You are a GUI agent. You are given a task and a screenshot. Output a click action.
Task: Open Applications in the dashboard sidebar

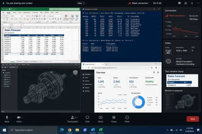pos(87,84)
